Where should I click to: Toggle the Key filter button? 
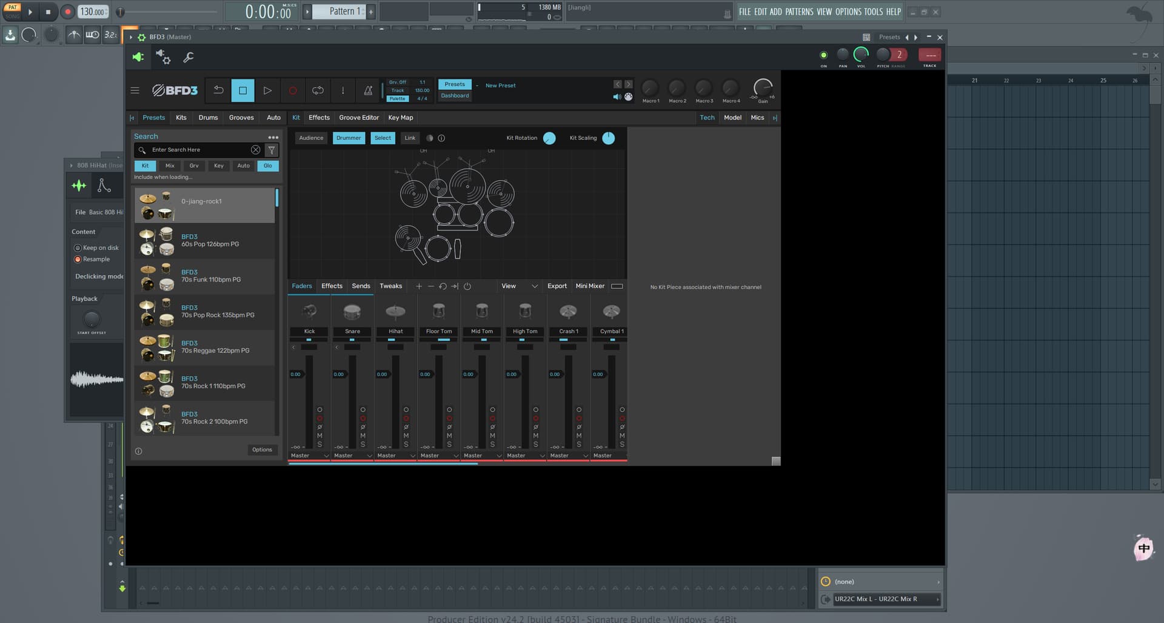pos(219,166)
